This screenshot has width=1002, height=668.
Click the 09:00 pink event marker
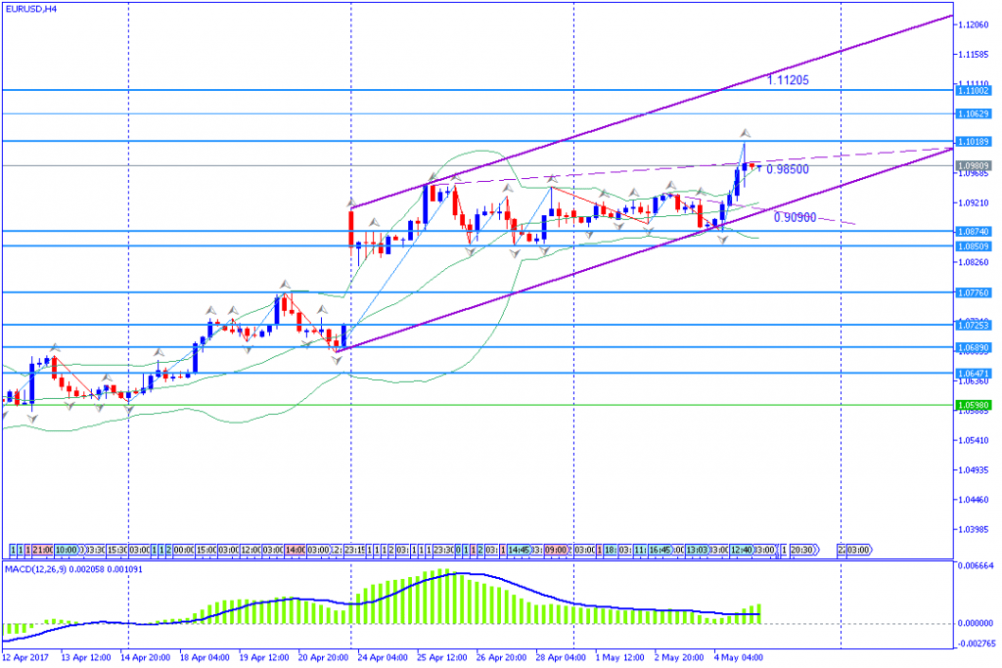pyautogui.click(x=556, y=550)
